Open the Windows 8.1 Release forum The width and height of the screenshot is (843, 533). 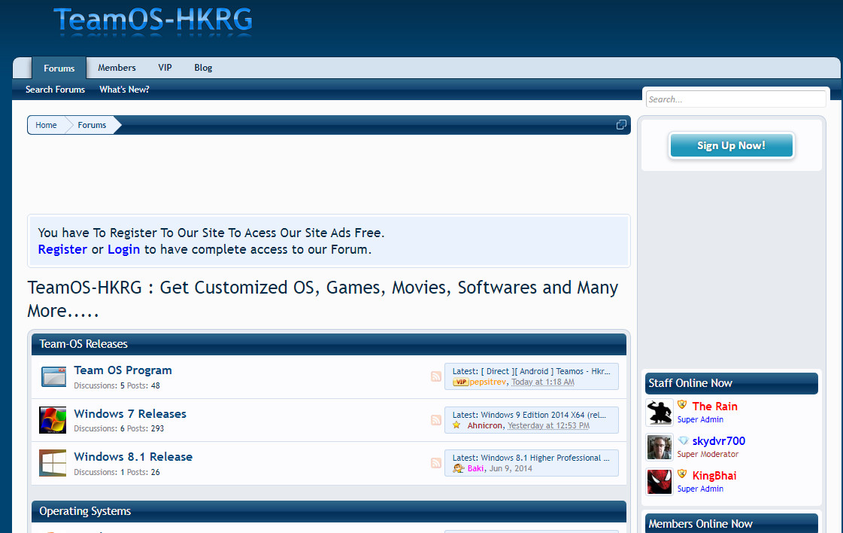[133, 457]
